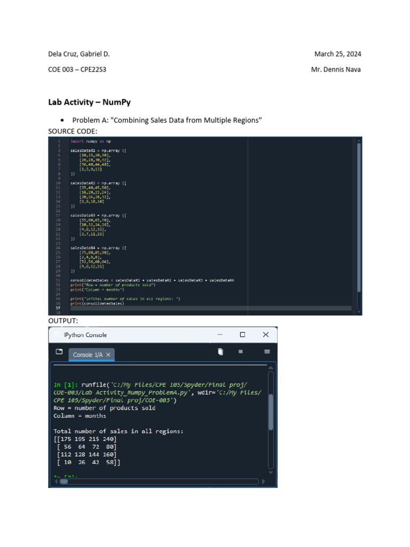Click the text 'COE 003 – CPE22S3'
This screenshot has height=547, width=410.
[77, 69]
